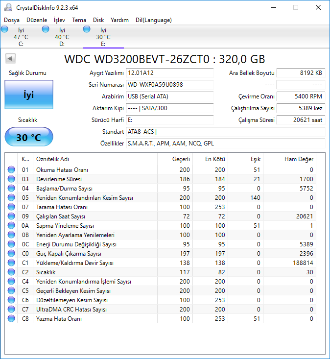Click status orb of Çalışılan Saat Sayısı row
The image size is (330, 359).
click(x=11, y=216)
